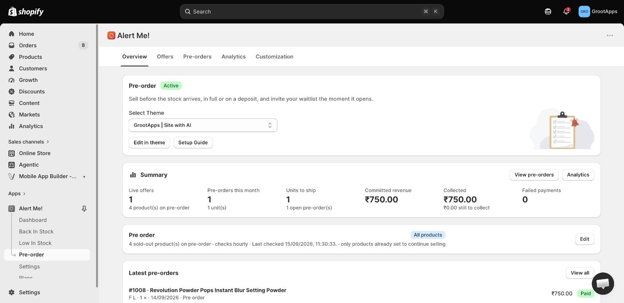This screenshot has height=303, width=624.
Task: Click "4 product(s) on pre-order" text
Action: coord(159,208)
